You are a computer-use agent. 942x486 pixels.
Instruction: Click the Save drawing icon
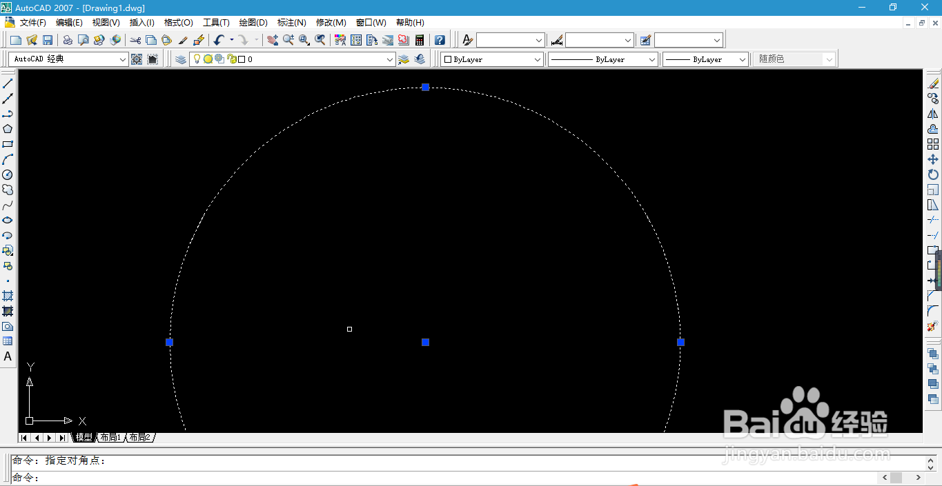[x=48, y=40]
